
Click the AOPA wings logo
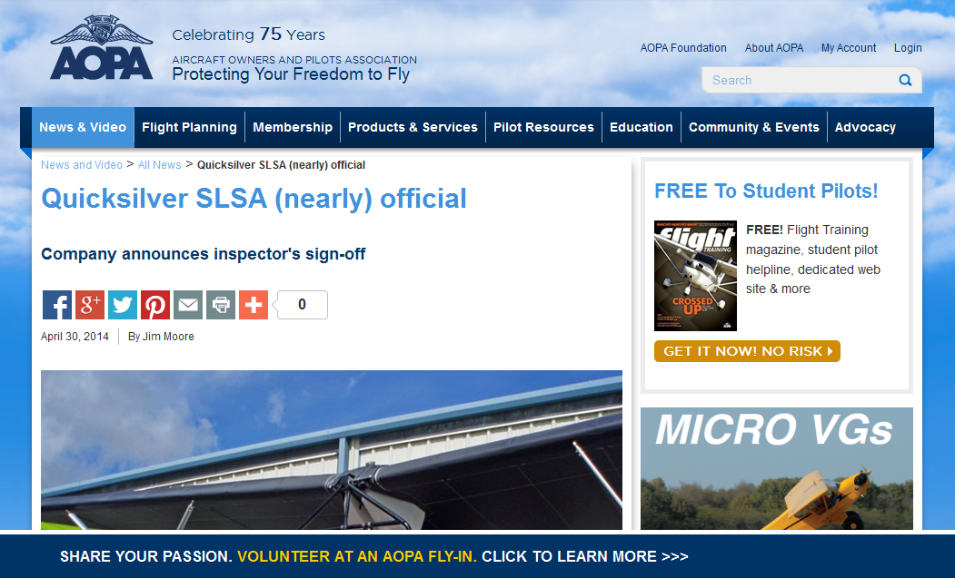[102, 48]
